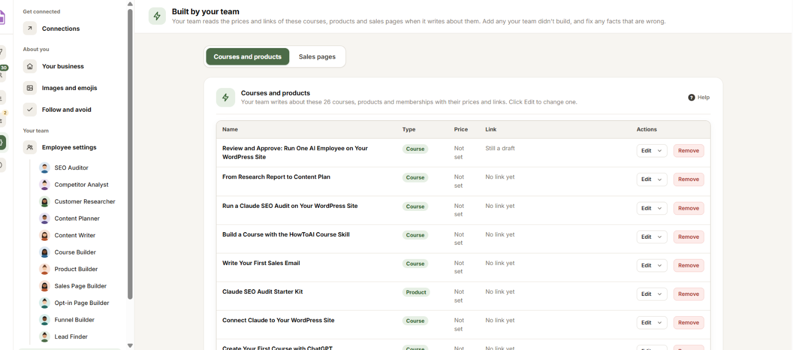Select the Product Builder avatar
Screen dimensions: 793x350
[45, 269]
